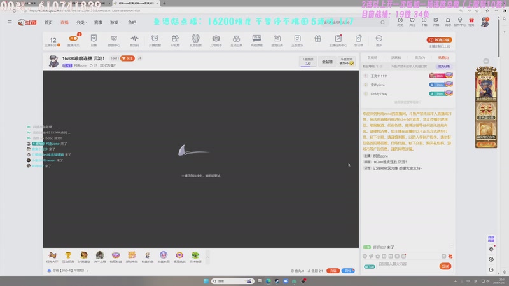Toggle the 直播开关 live broadcast switch

click(x=73, y=39)
